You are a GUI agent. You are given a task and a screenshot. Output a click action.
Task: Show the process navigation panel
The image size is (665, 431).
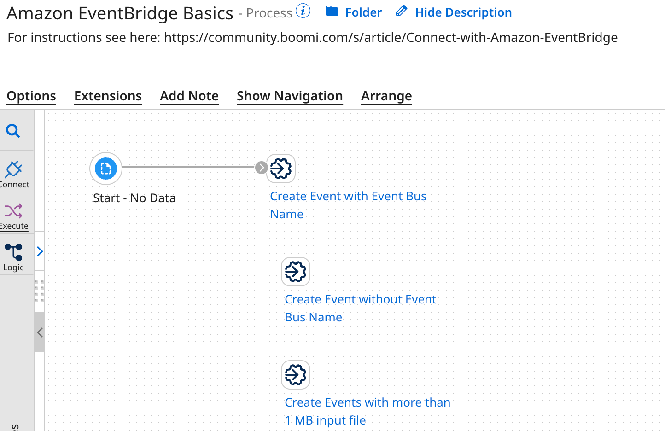(x=289, y=96)
